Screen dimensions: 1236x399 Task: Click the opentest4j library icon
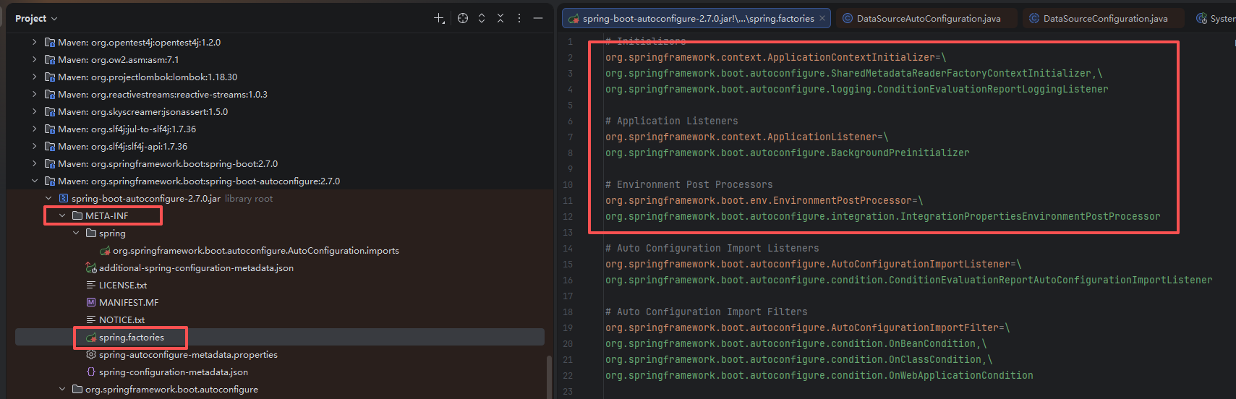point(50,42)
